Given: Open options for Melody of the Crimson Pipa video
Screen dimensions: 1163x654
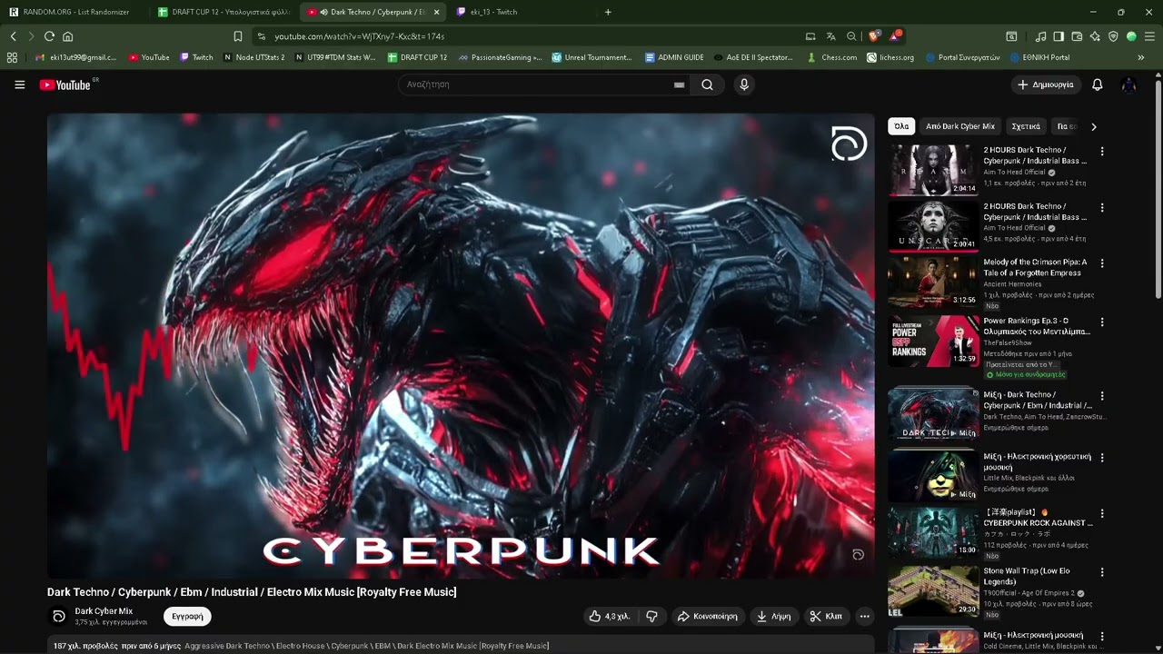Looking at the screenshot, I should [1102, 263].
